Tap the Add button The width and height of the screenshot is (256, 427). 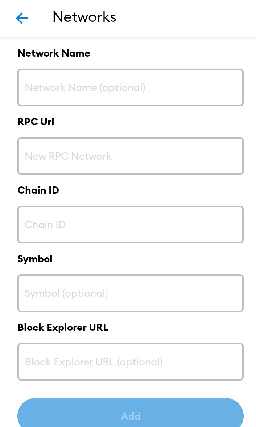point(131,412)
